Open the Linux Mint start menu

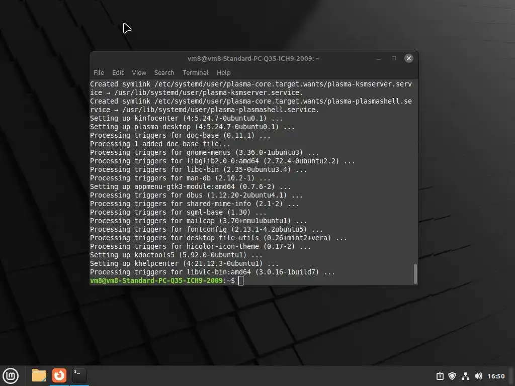(11, 376)
